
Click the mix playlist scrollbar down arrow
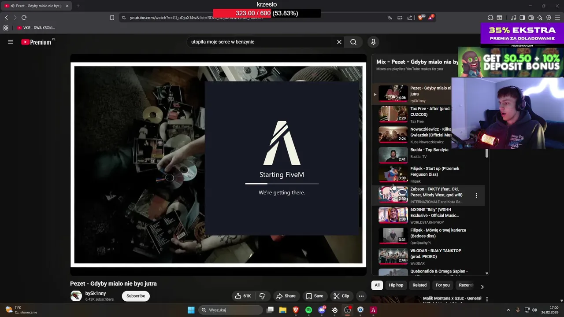point(487,273)
